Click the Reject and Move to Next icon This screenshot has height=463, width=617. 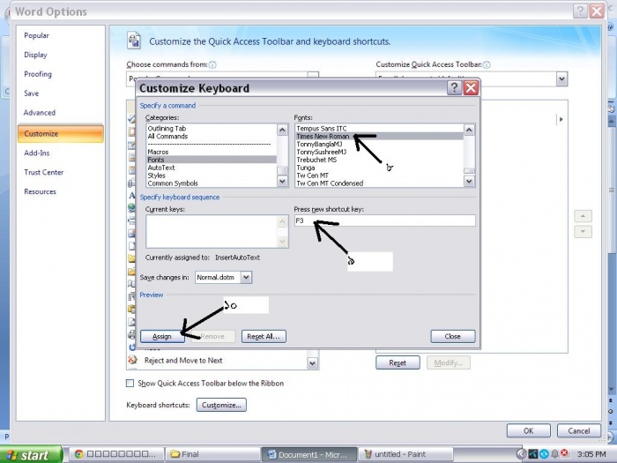tap(132, 360)
